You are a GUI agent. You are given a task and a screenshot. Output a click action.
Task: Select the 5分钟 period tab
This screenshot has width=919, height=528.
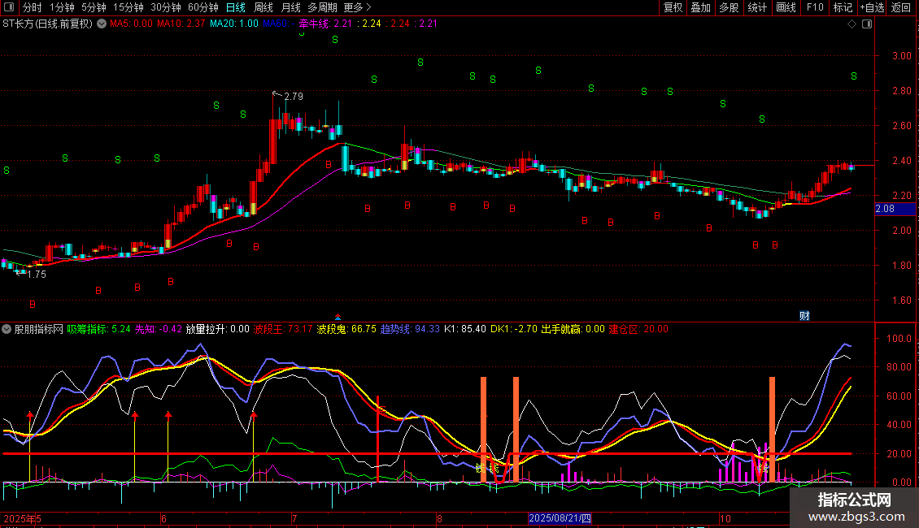coord(94,7)
